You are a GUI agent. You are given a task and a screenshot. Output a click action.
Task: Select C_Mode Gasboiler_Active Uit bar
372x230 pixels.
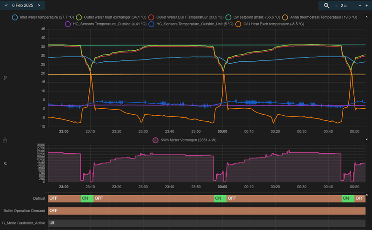pyautogui.click(x=207, y=223)
